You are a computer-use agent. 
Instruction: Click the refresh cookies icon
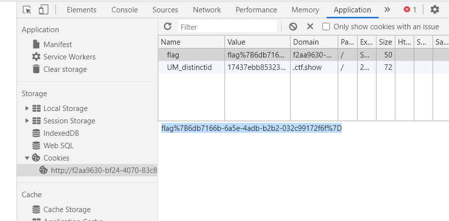pos(168,27)
